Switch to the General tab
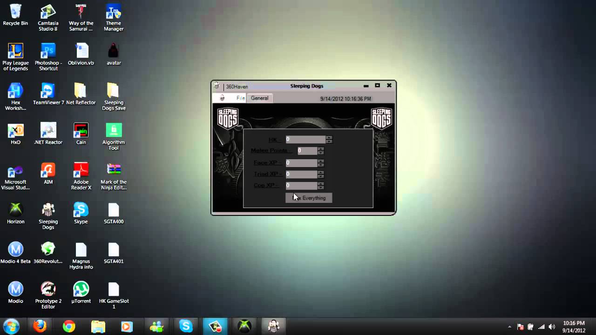The height and width of the screenshot is (335, 596). click(x=259, y=98)
